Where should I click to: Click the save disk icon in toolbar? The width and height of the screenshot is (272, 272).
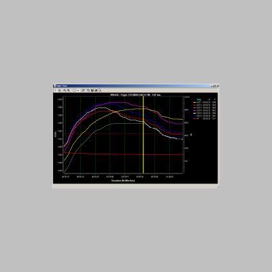[92, 90]
